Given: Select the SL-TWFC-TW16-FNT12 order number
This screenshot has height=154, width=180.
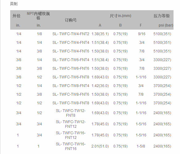Looking at the screenshot, I should pos(71,135).
